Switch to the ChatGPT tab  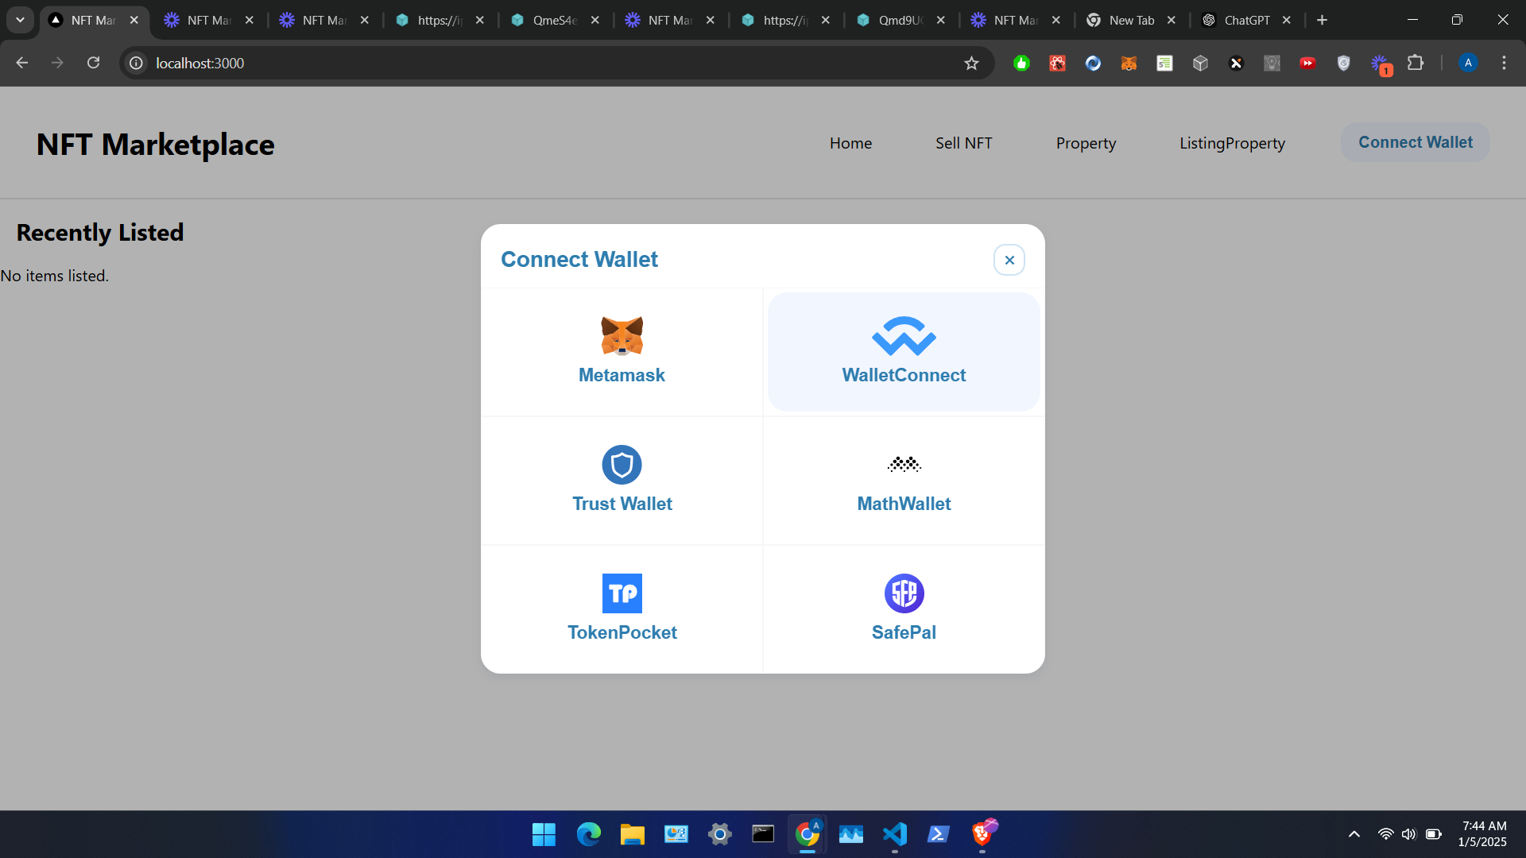pos(1245,20)
